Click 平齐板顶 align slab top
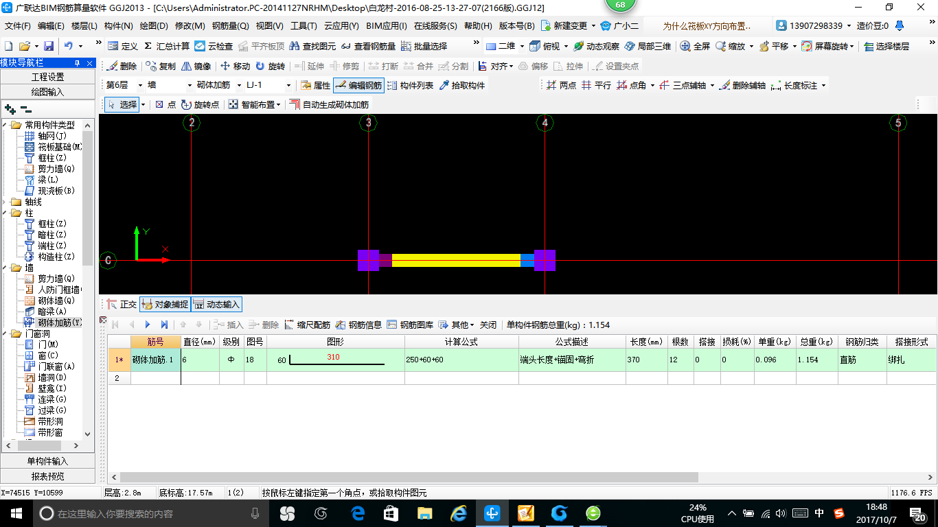Viewport: 938px width, 527px height. click(x=261, y=46)
